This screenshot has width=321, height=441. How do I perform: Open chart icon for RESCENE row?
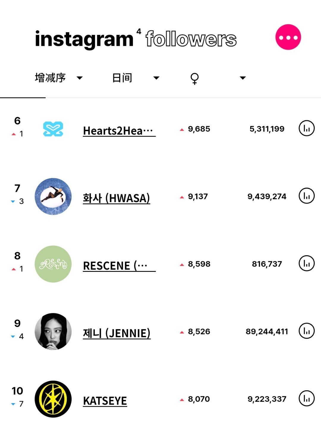pyautogui.click(x=306, y=263)
